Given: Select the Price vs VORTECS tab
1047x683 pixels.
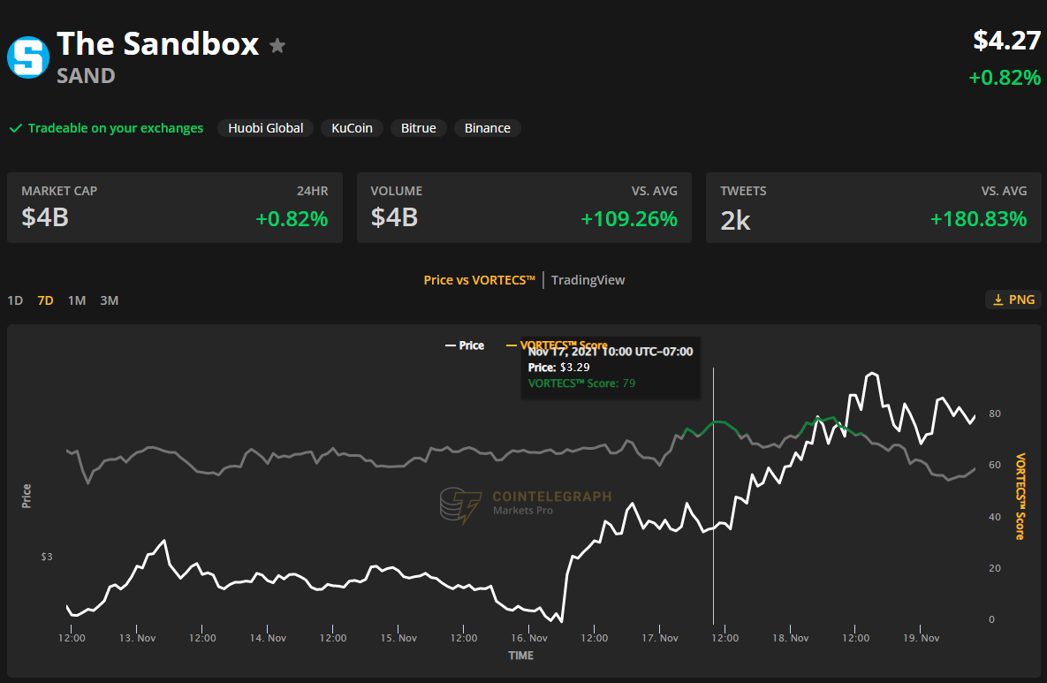Looking at the screenshot, I should coord(479,280).
